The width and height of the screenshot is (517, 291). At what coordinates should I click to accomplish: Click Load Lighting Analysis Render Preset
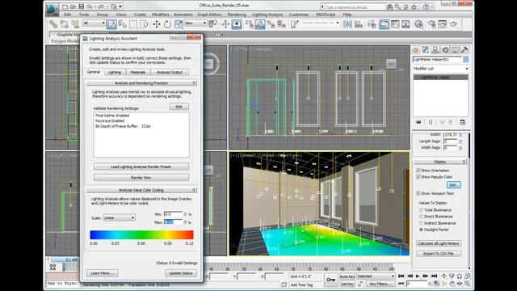click(x=141, y=167)
